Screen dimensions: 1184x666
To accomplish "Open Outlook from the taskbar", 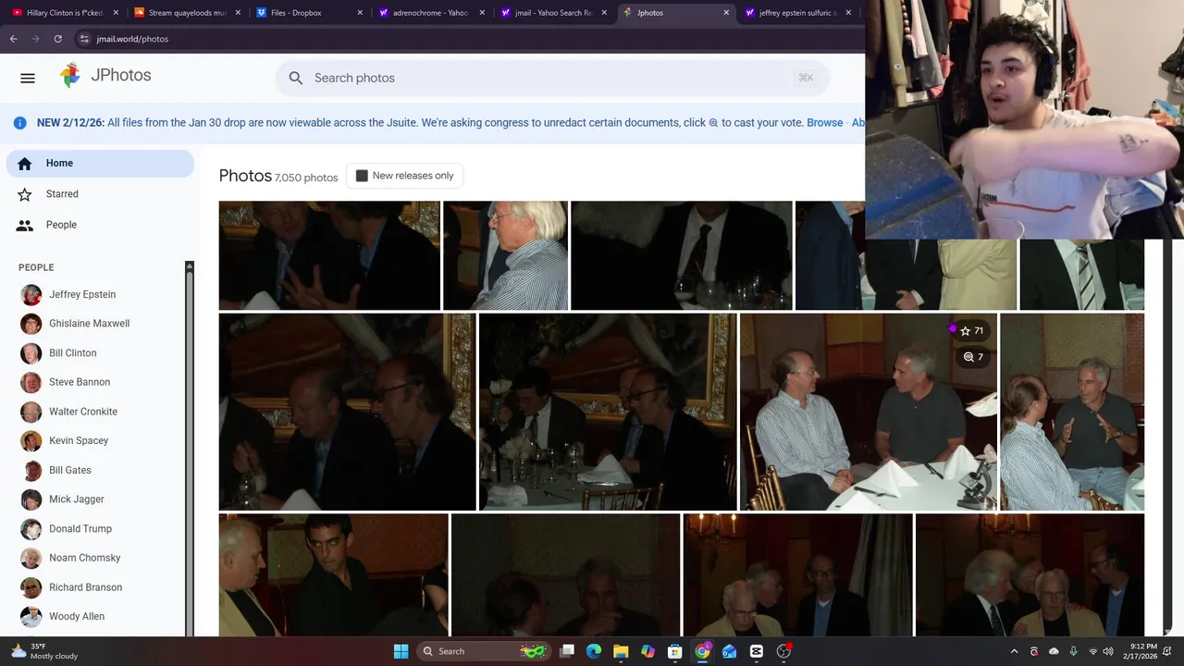I will [730, 652].
